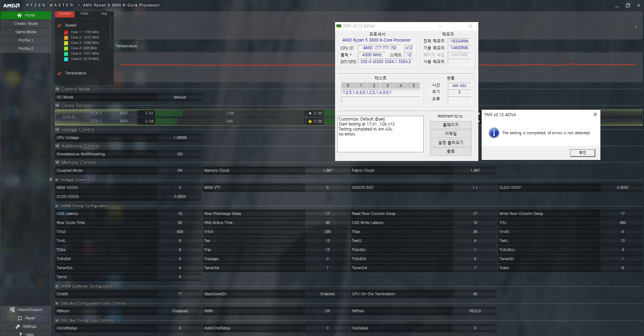Click the dot marker on core C 02
The width and height of the screenshot is (644, 336).
(310, 113)
